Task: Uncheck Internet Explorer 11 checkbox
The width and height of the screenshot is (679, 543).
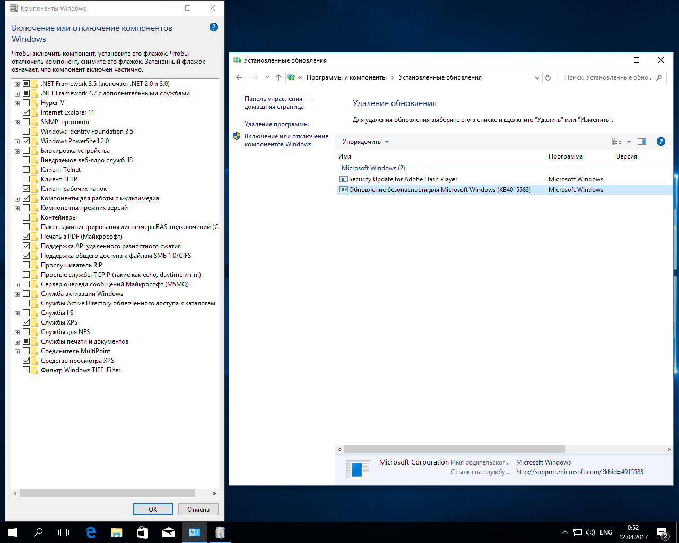Action: pyautogui.click(x=26, y=112)
